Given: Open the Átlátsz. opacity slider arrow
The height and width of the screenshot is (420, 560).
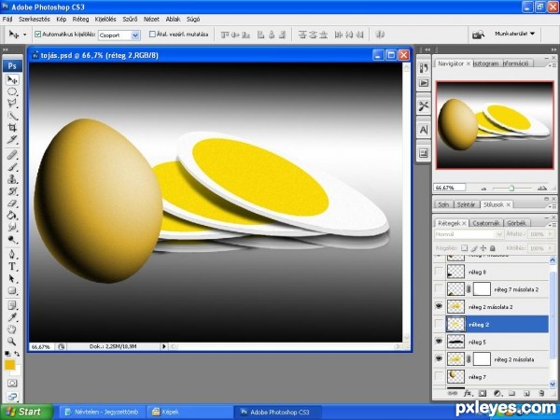Looking at the screenshot, I should pyautogui.click(x=549, y=234).
